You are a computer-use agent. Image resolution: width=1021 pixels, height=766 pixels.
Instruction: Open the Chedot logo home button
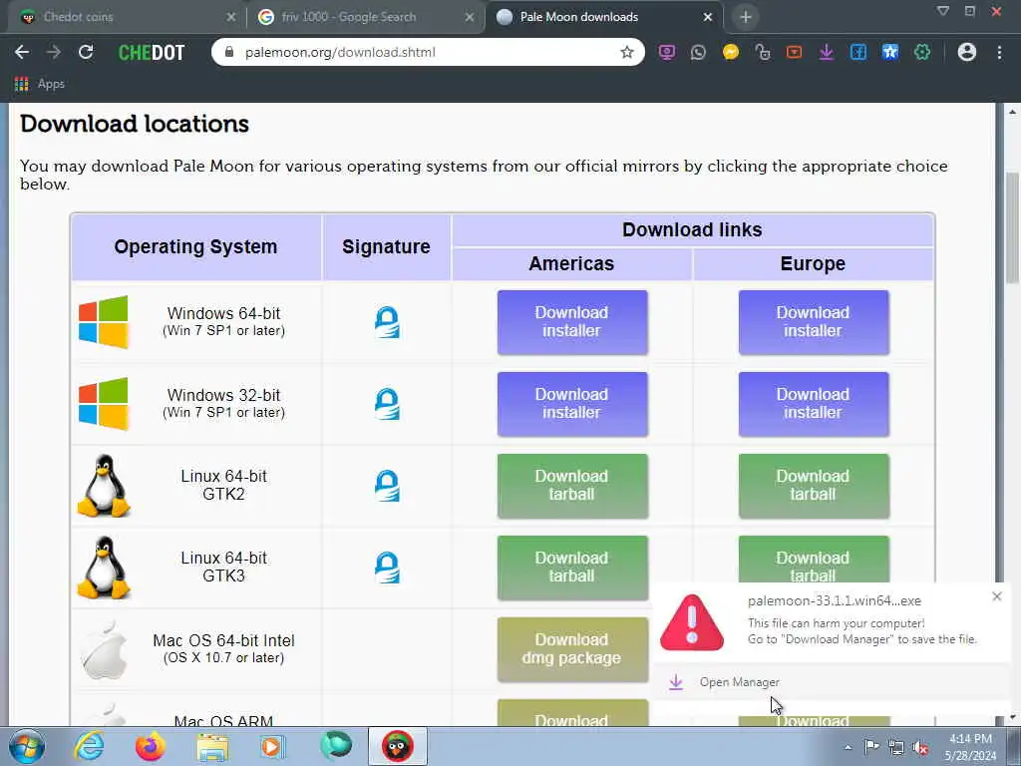152,52
